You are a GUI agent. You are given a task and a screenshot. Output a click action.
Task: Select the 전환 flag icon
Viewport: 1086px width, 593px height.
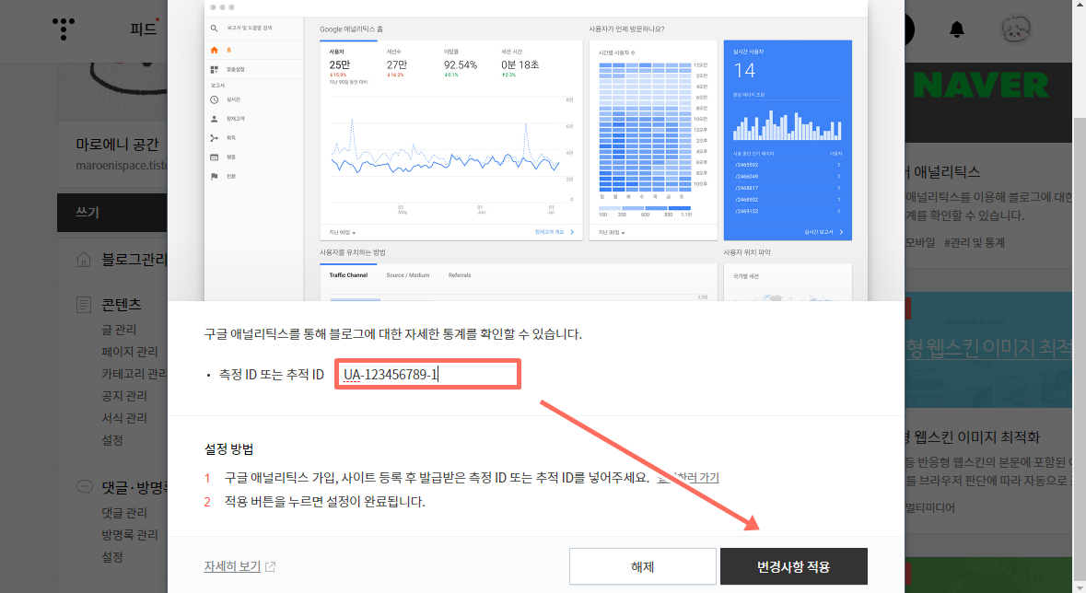(214, 175)
